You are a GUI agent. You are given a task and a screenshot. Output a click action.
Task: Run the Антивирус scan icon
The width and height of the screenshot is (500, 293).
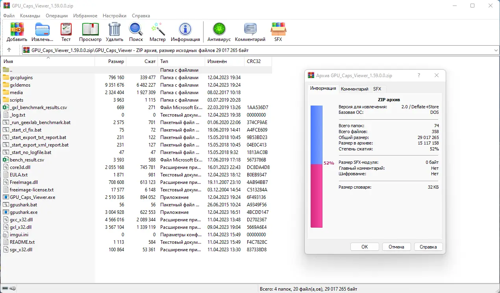219,29
